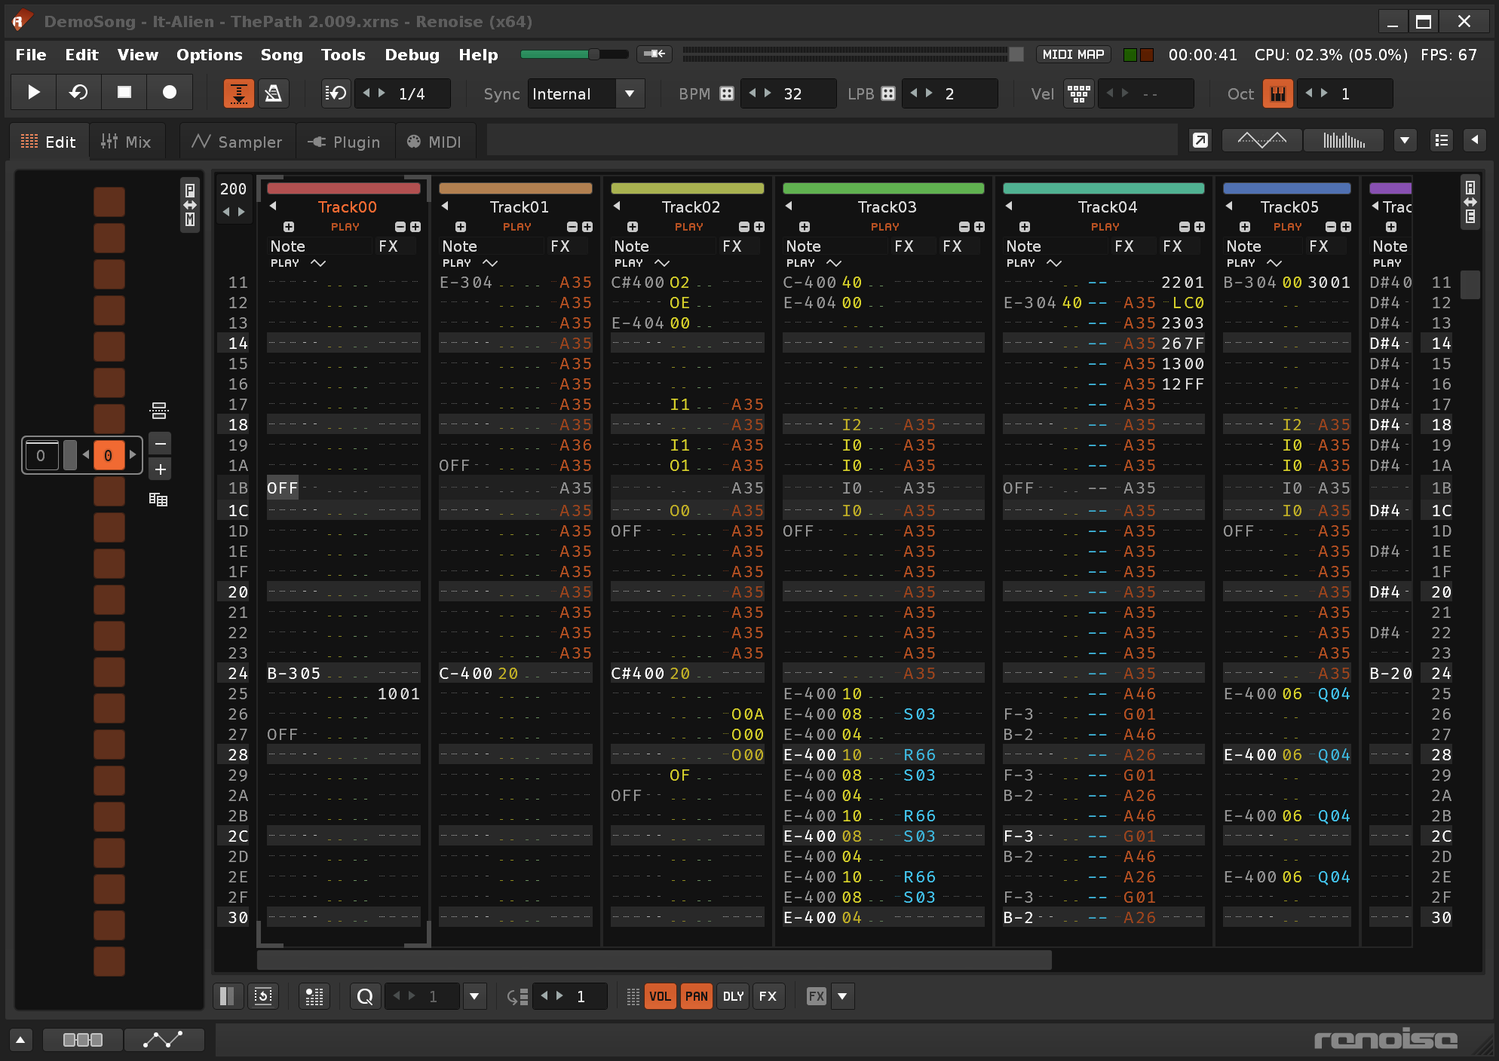
Task: Toggle the record edit mode button
Action: [x=170, y=93]
